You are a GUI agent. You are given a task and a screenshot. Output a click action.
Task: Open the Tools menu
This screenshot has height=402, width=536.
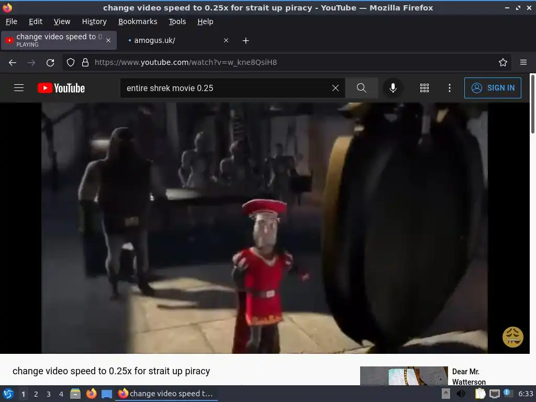(x=177, y=21)
